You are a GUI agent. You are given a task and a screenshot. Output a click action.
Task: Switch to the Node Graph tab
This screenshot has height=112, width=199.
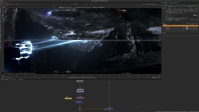click(x=6, y=80)
